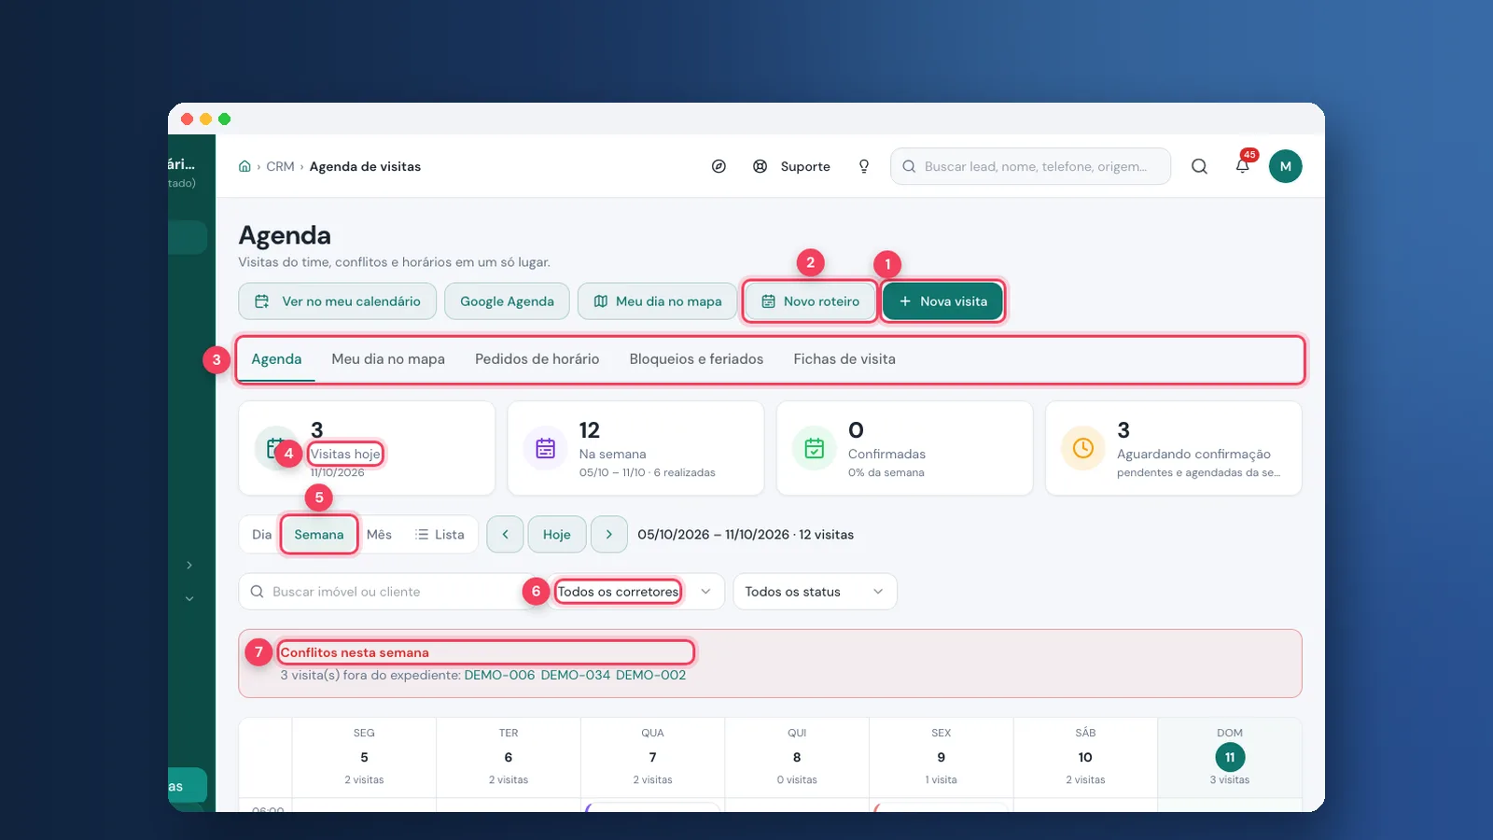Select DOM 11 day header

[1230, 757]
